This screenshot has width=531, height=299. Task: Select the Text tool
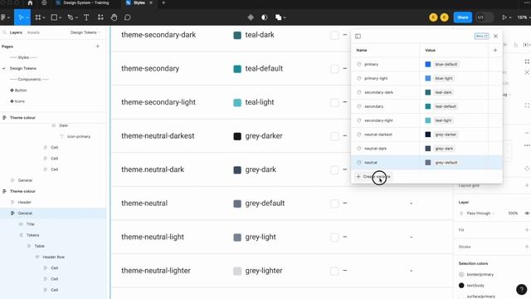pyautogui.click(x=86, y=17)
